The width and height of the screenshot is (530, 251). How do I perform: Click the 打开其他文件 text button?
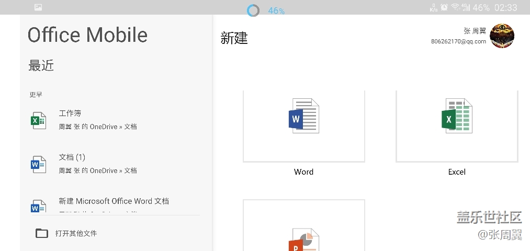[76, 233]
